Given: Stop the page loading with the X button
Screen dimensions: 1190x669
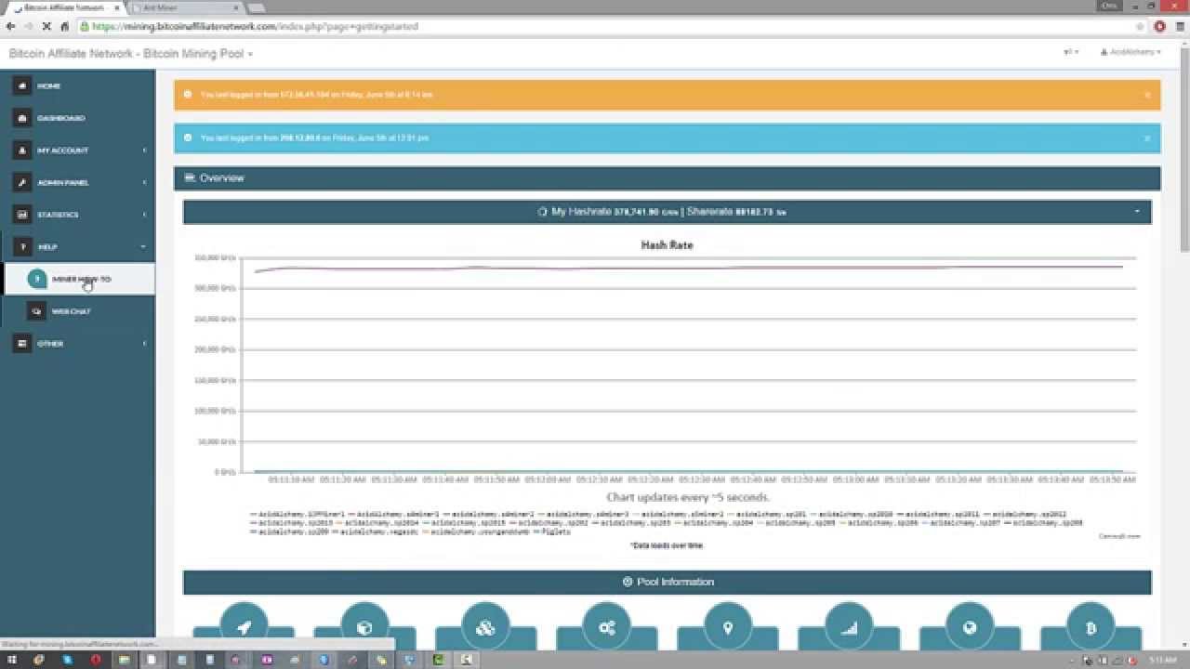Looking at the screenshot, I should 46,26.
